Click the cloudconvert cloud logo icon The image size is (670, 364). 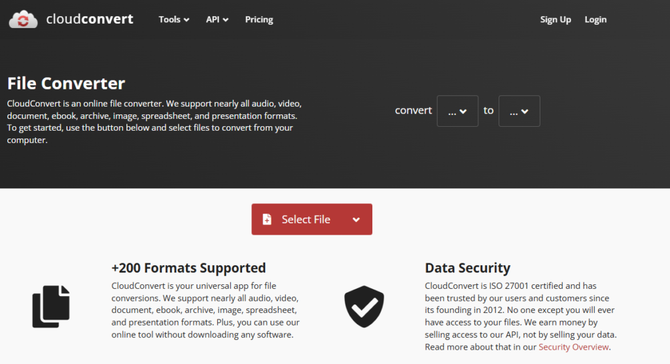tap(24, 19)
